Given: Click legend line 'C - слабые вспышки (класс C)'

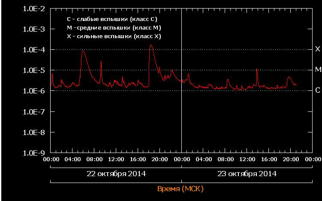Looking at the screenshot, I should tap(112, 19).
